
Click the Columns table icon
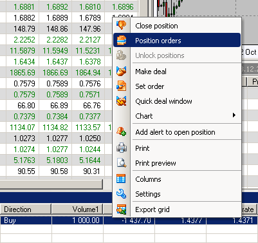(121, 179)
